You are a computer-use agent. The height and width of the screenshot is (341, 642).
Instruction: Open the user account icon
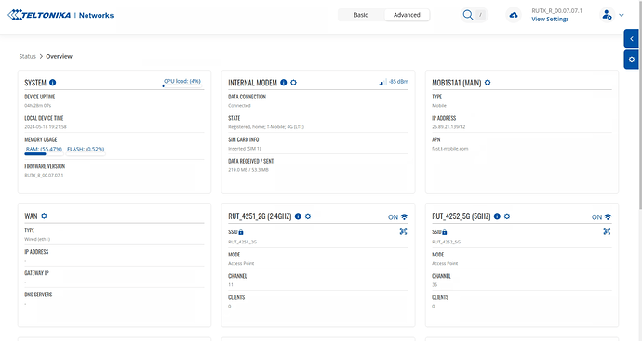pos(607,15)
